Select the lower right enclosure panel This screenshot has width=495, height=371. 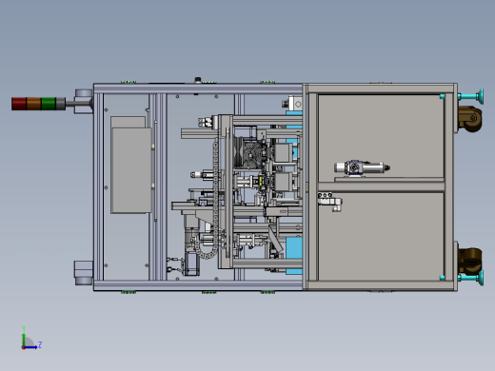click(381, 236)
